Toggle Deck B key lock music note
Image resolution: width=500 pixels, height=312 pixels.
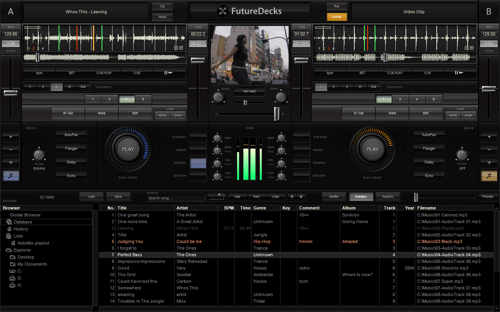pos(489,175)
